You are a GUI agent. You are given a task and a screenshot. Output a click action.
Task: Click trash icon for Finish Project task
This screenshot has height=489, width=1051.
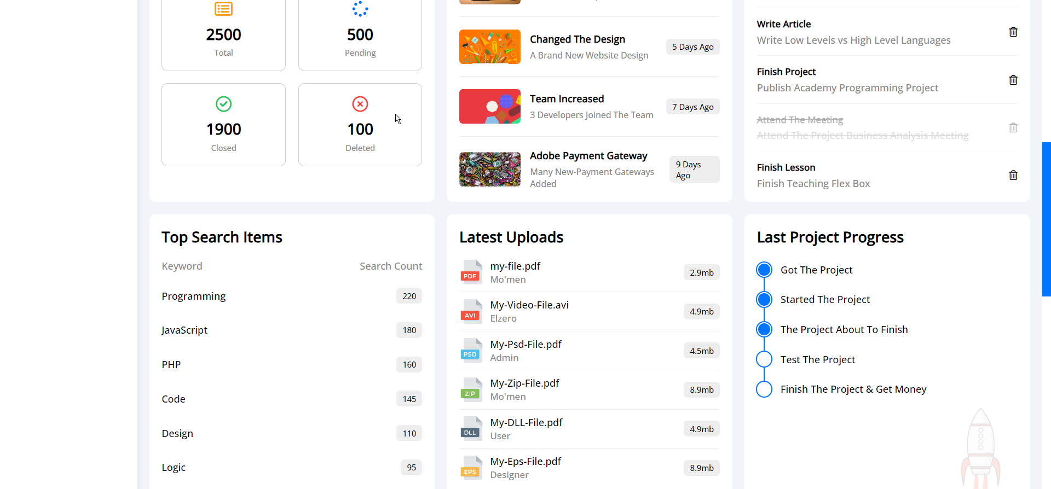pyautogui.click(x=1013, y=80)
